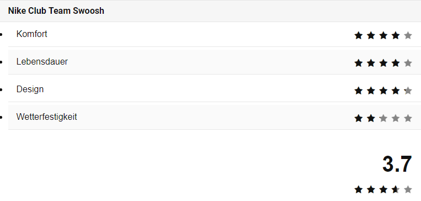The image size is (421, 201).
Task: Select the third star in Lebensdauer row
Action: click(383, 63)
